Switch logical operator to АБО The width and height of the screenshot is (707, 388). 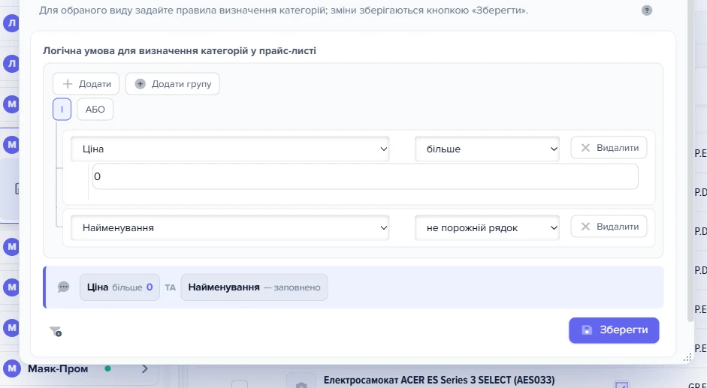point(95,110)
